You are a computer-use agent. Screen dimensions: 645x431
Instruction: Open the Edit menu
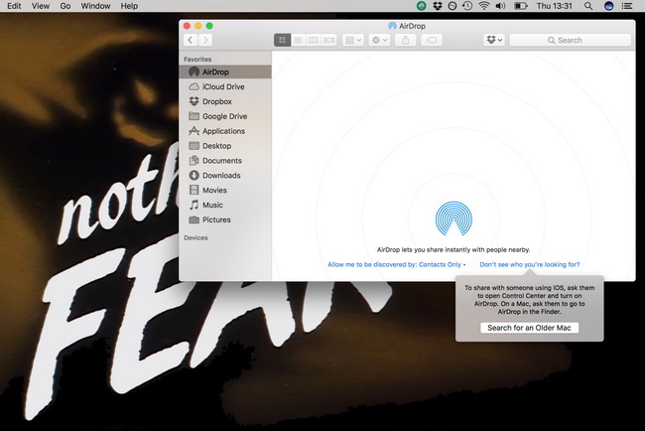pos(14,6)
